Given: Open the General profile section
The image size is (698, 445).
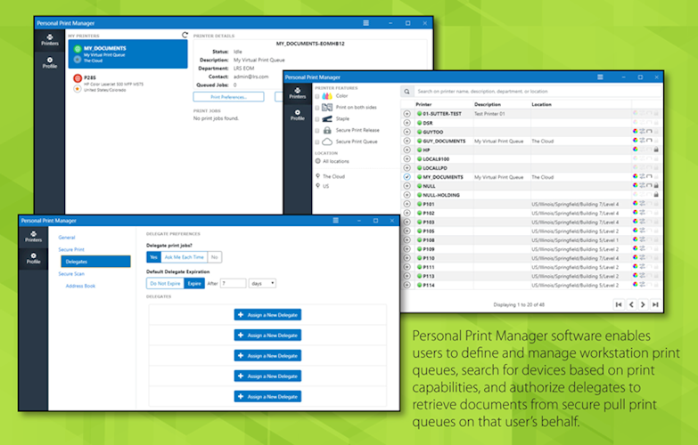Looking at the screenshot, I should (67, 238).
